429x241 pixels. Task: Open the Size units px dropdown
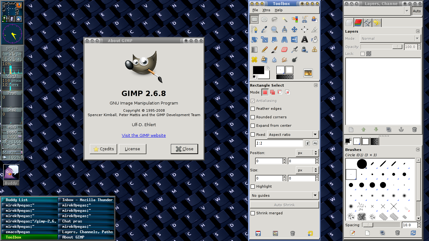(x=307, y=170)
